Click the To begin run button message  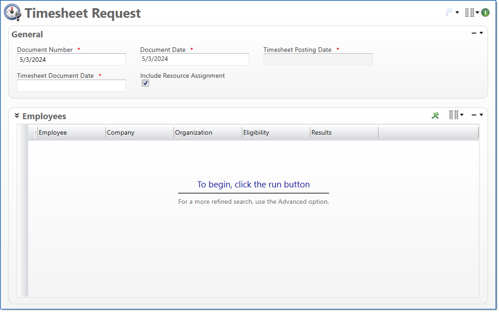point(253,184)
